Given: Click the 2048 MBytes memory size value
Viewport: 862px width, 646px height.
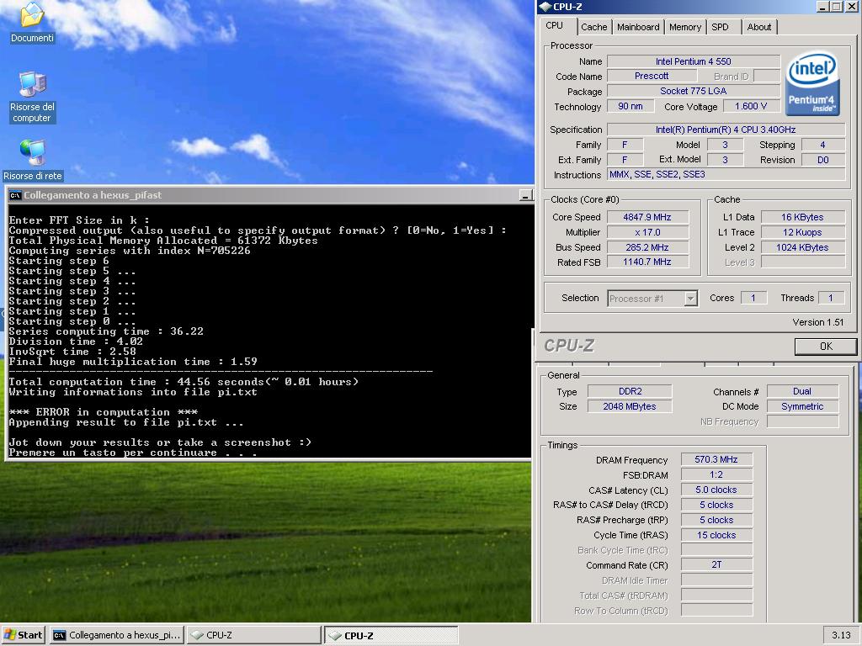Looking at the screenshot, I should (x=630, y=406).
